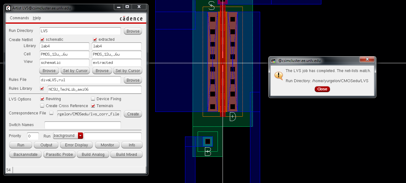Image resolution: width=406 pixels, height=183 pixels.
Task: Open the Commands menu
Action: (x=19, y=18)
